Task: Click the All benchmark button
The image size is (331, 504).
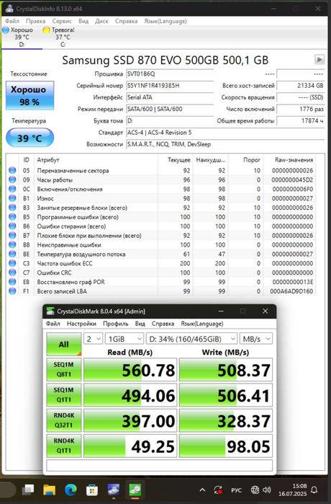Action: 64,344
